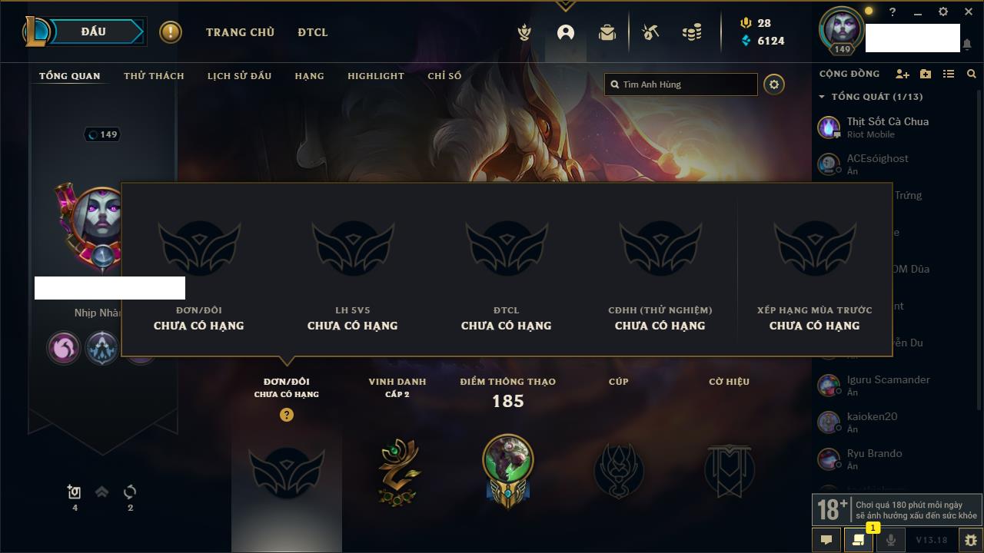Viewport: 984px width, 553px height.
Task: Click the Tìm Anh Hùng search field
Action: [x=681, y=84]
